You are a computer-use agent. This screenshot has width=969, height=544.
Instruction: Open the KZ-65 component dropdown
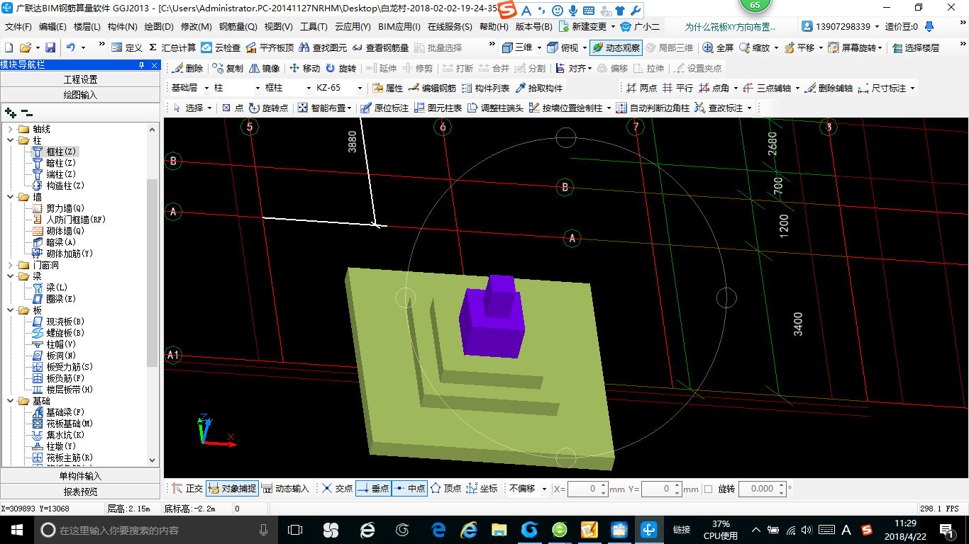(x=340, y=88)
